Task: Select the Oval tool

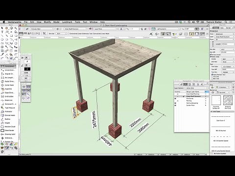Action: (x=7, y=40)
